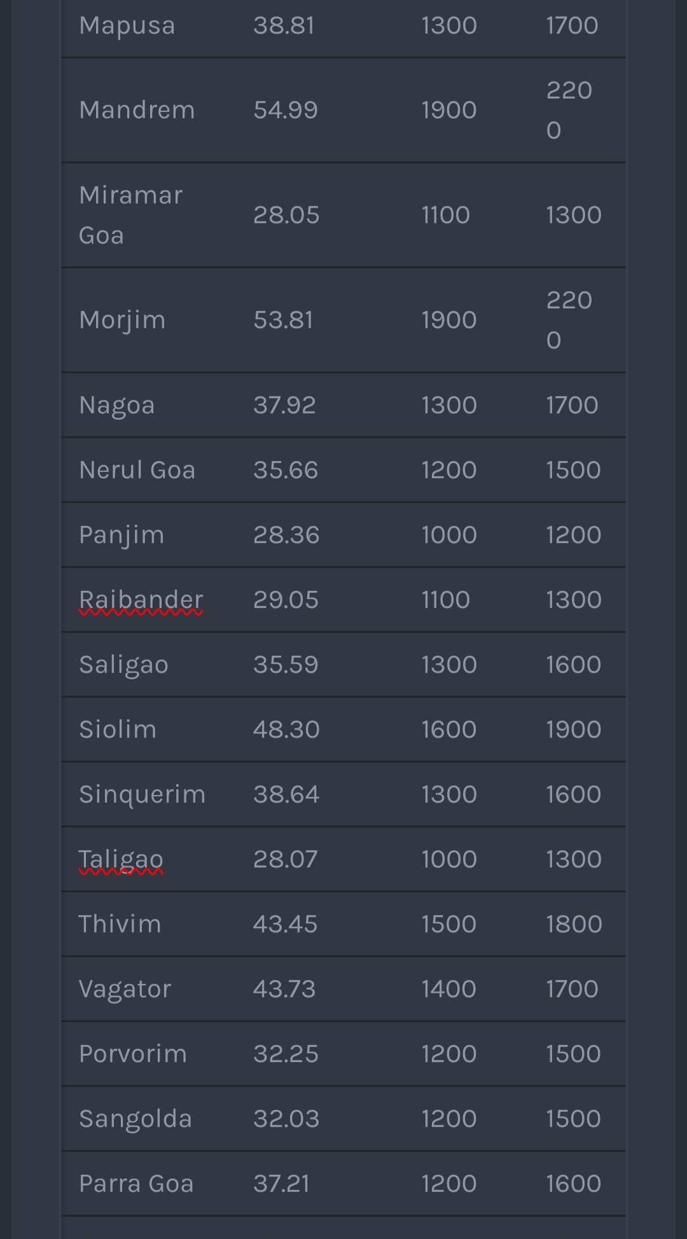Click the Sangolda table entry

click(x=135, y=1119)
